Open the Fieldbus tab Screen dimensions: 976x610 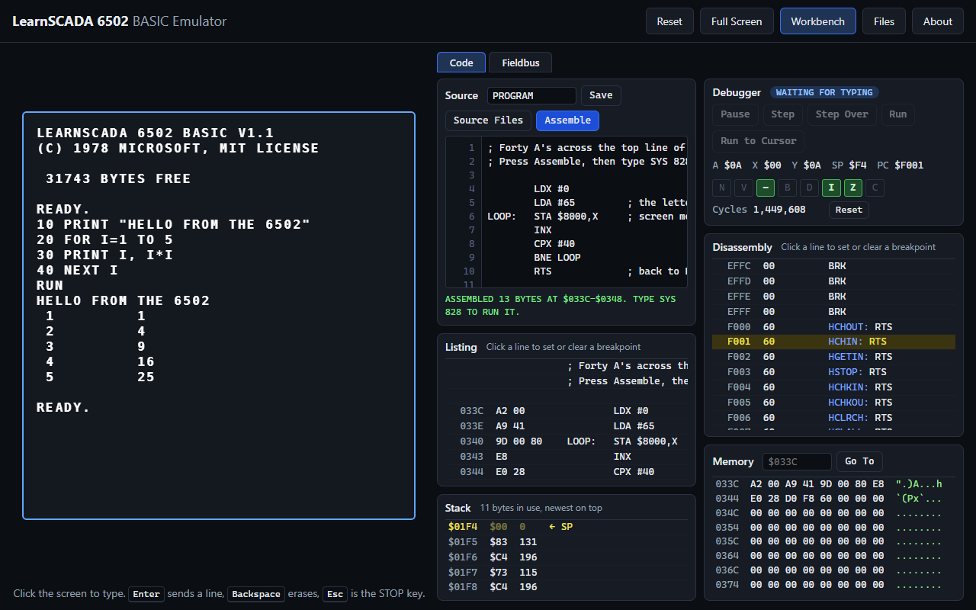[521, 63]
